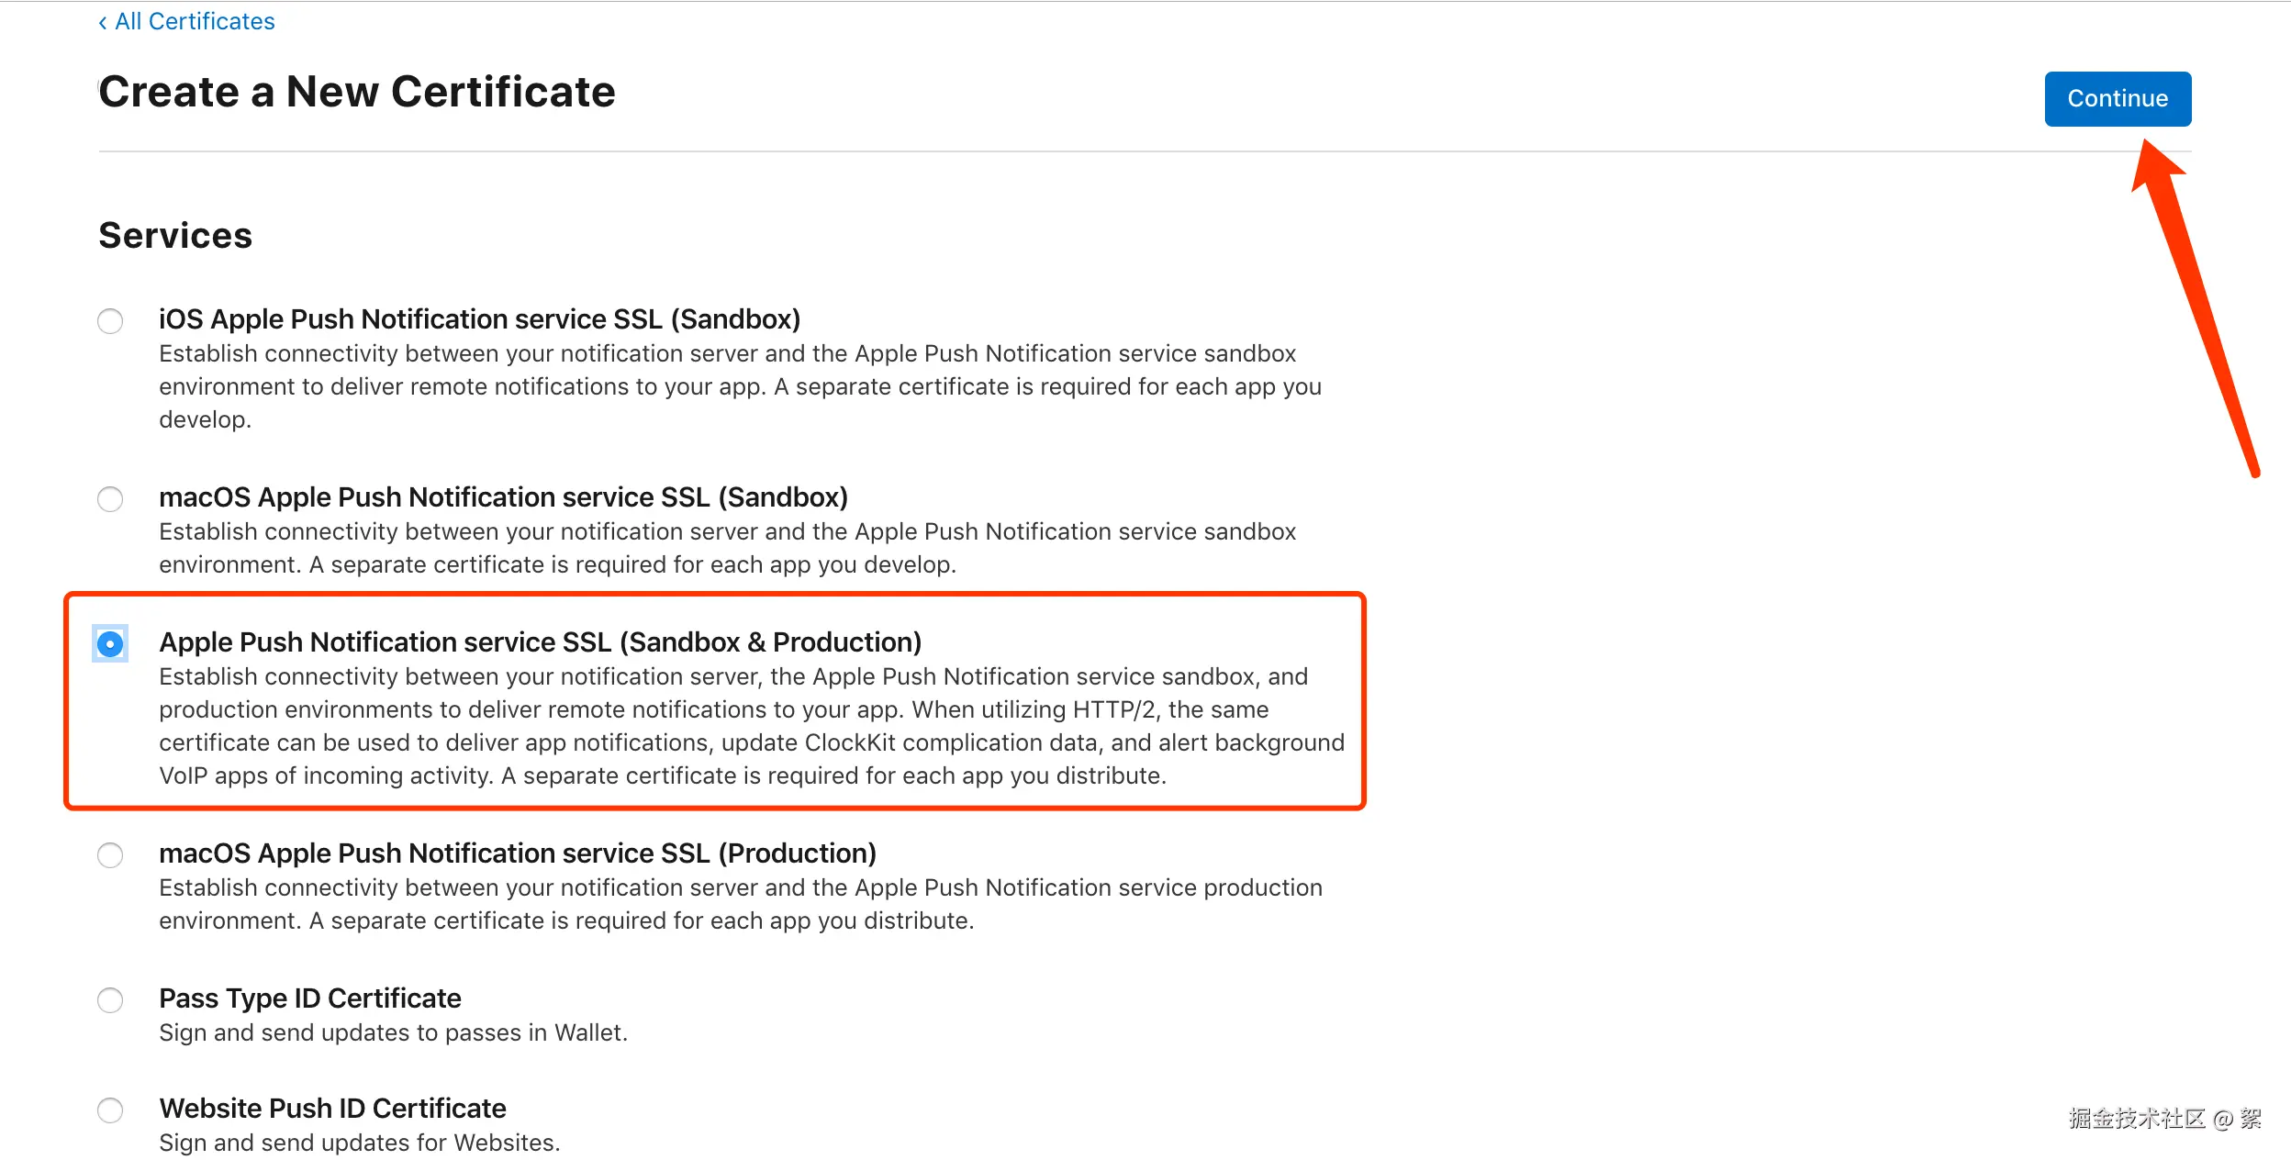Click the blue Continue button
Viewport: 2291px width, 1160px height.
point(2117,99)
